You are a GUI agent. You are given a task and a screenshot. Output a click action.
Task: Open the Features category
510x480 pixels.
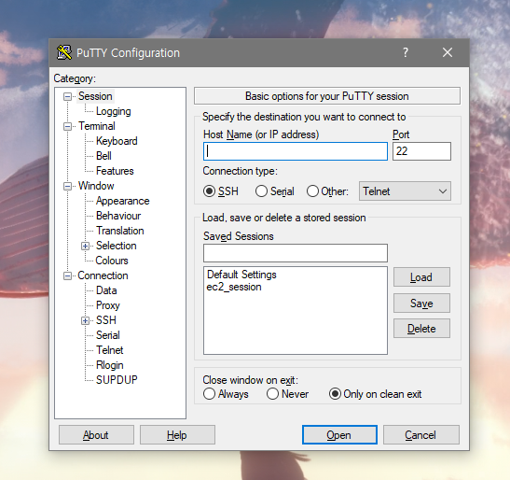coord(115,171)
